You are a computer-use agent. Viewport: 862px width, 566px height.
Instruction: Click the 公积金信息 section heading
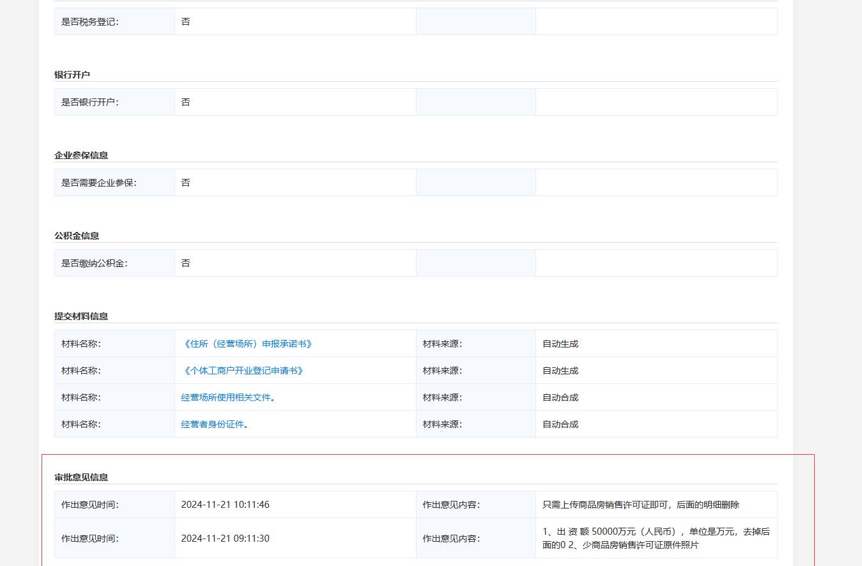click(77, 236)
